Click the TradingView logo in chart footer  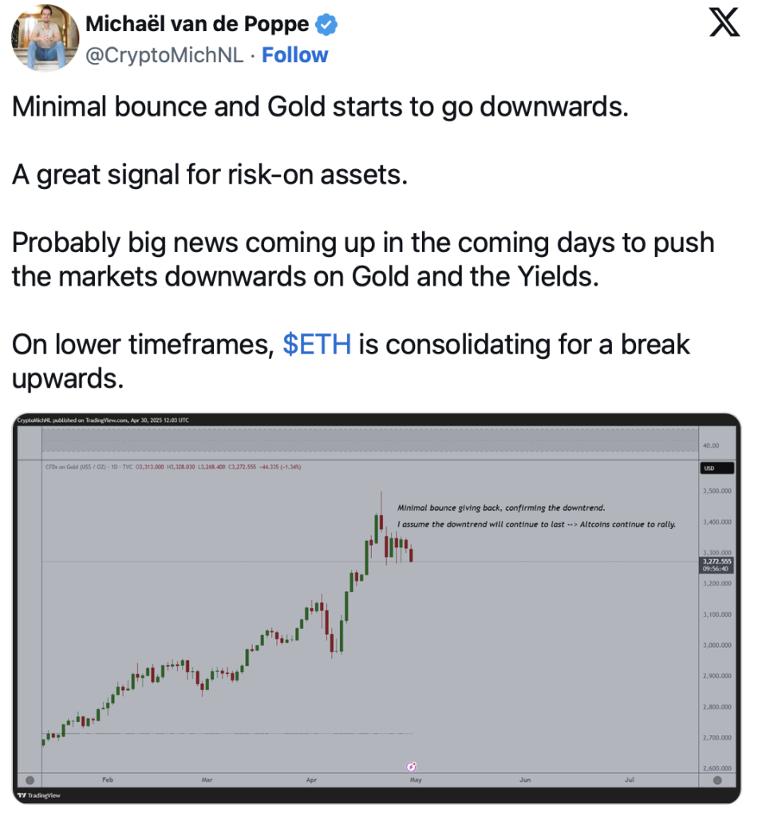tap(39, 795)
